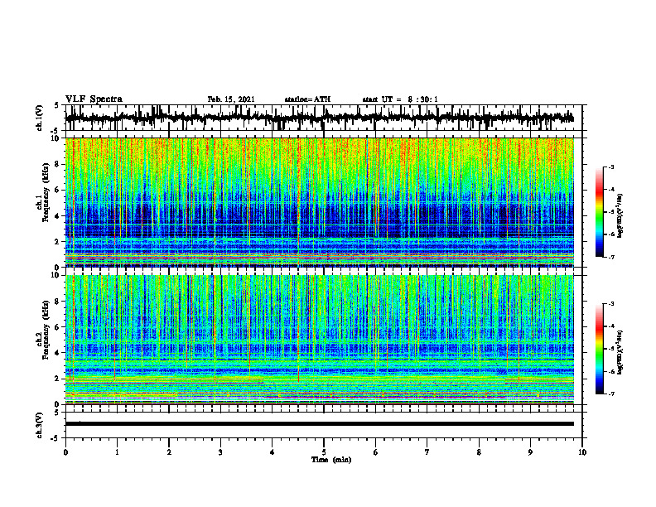Click the "-7" label on ch.2 color bar
The height and width of the screenshot is (507, 656).
[x=611, y=394]
